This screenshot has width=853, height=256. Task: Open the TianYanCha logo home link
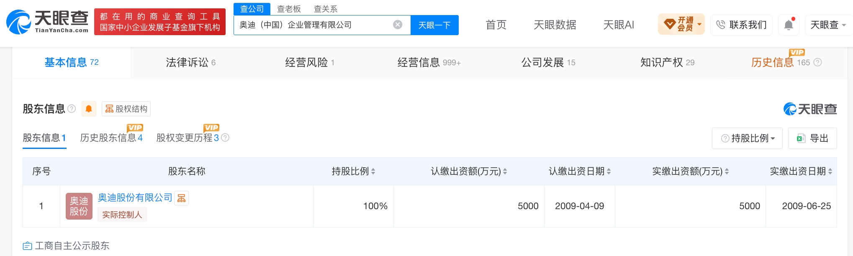click(x=47, y=22)
